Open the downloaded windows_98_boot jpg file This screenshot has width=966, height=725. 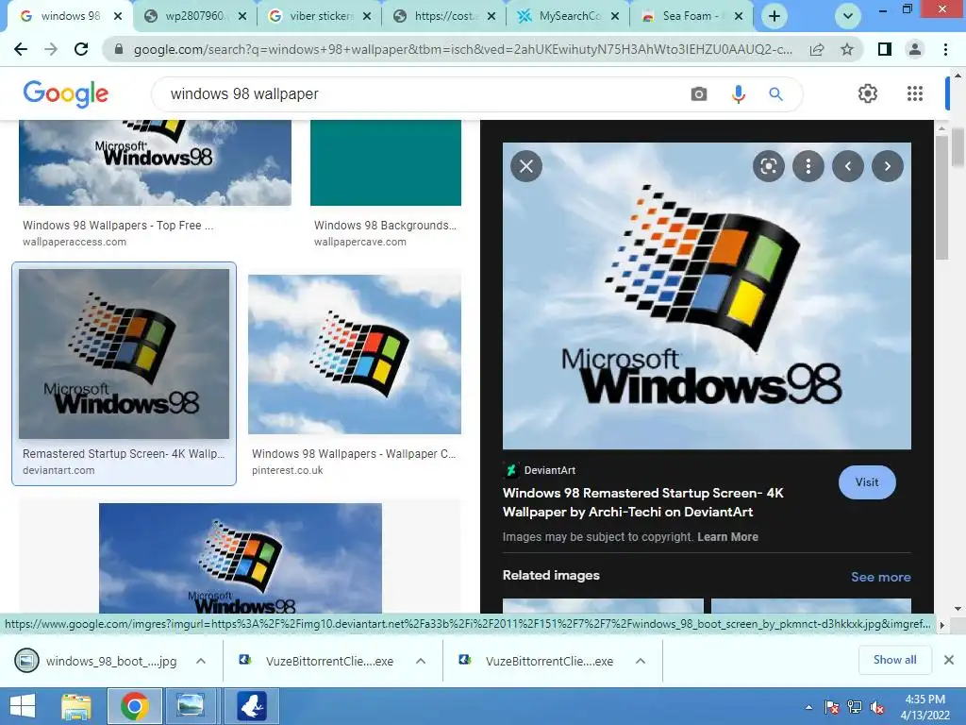(x=97, y=661)
